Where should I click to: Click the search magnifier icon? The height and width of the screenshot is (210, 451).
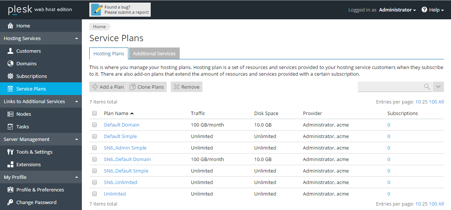427,87
